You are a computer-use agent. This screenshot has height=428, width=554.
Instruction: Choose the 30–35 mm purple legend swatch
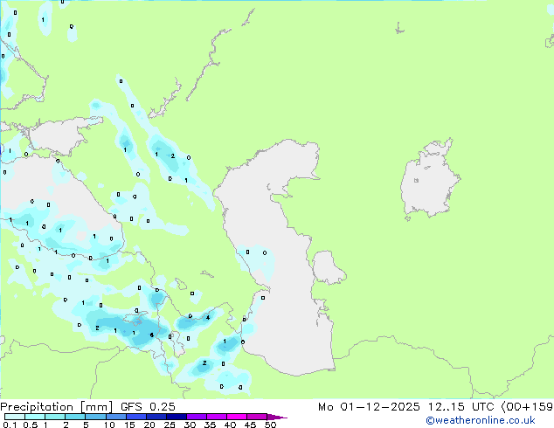click(200, 417)
